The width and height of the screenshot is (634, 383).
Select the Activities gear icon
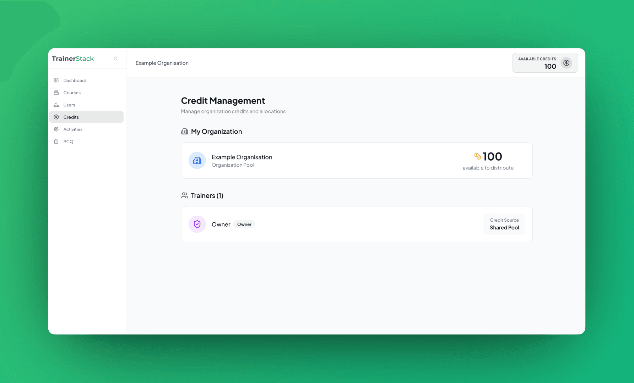tap(56, 129)
